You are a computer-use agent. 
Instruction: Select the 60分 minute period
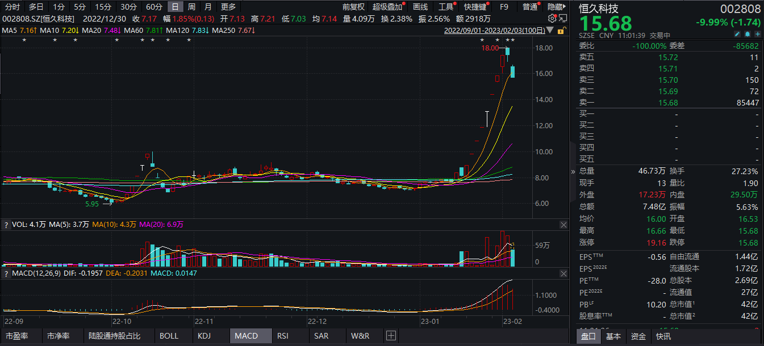point(153,7)
